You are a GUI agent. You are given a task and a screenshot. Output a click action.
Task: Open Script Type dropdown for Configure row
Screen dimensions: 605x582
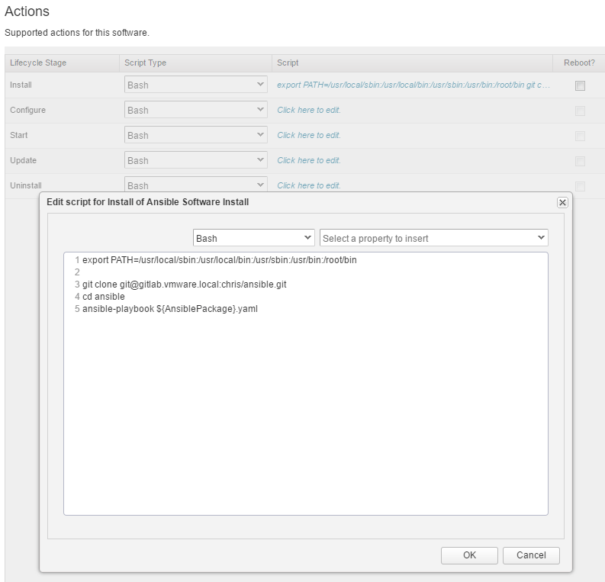tap(195, 111)
